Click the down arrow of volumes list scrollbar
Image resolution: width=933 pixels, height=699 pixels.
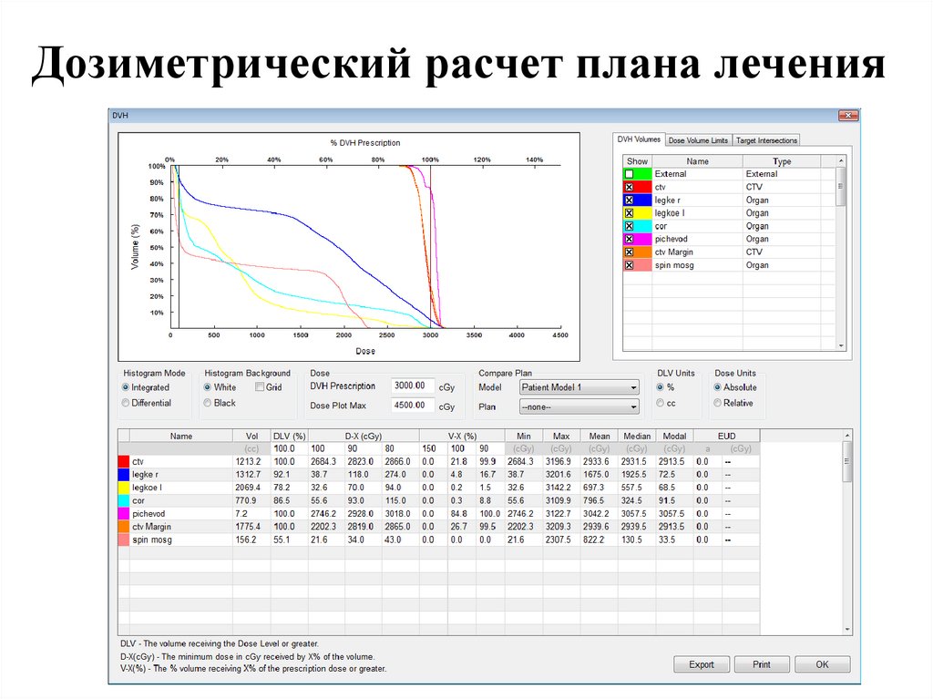[841, 345]
